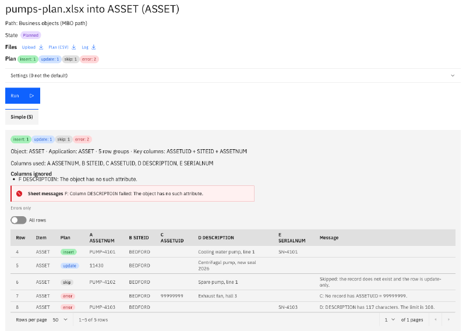Click the A ASSETNUM column header
This screenshot has height=331, width=466.
pyautogui.click(x=102, y=238)
